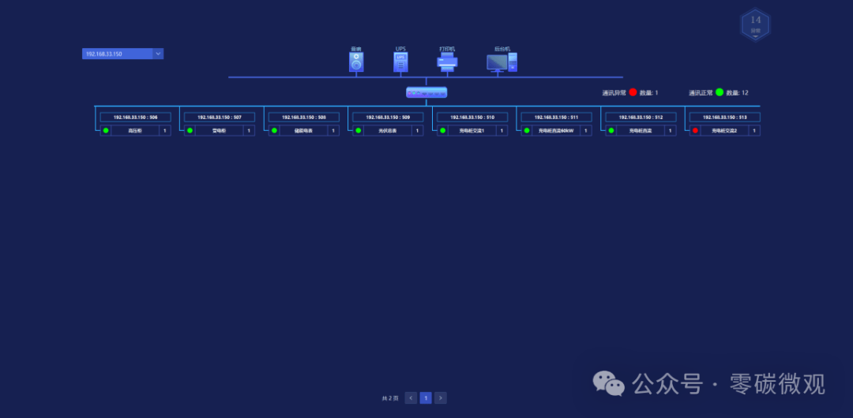Select the 192.168.33.150 : 507 port box

[x=220, y=117]
